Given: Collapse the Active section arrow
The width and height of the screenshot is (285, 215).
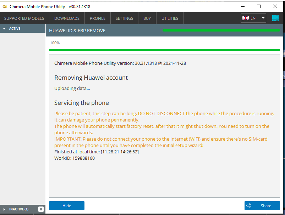Looking at the screenshot, I should coord(4,29).
